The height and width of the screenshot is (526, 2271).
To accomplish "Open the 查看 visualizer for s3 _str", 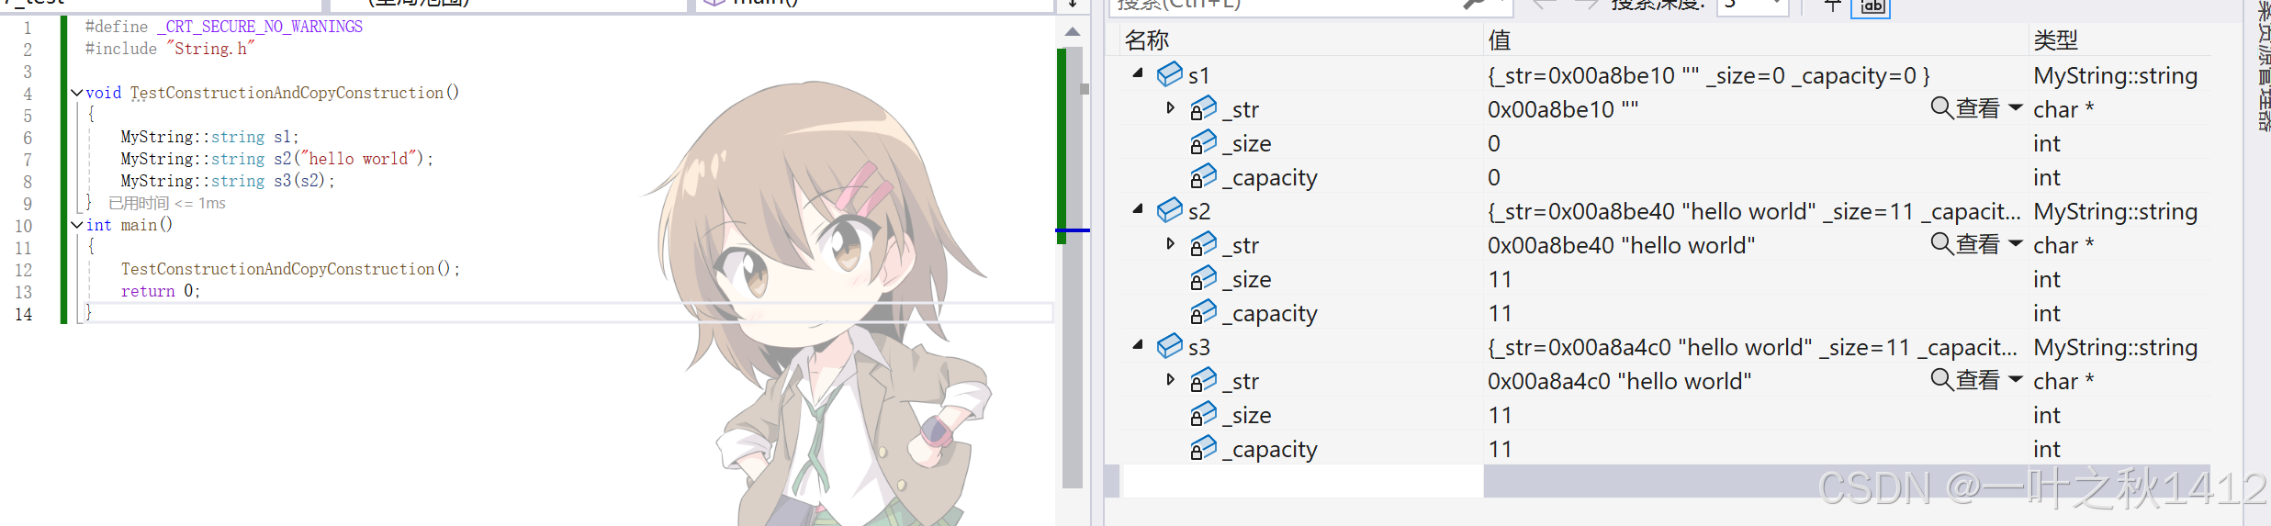I will click(x=1965, y=380).
